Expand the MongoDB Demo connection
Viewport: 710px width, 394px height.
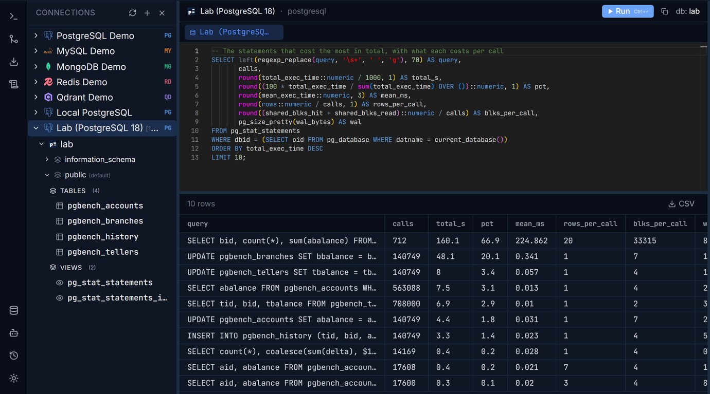click(36, 66)
